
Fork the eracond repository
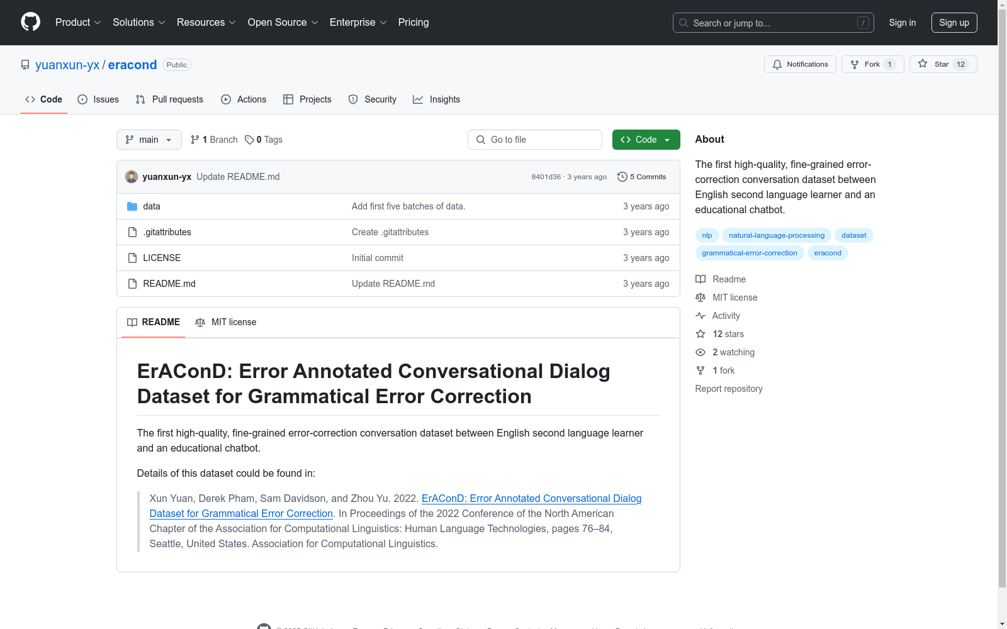point(872,64)
